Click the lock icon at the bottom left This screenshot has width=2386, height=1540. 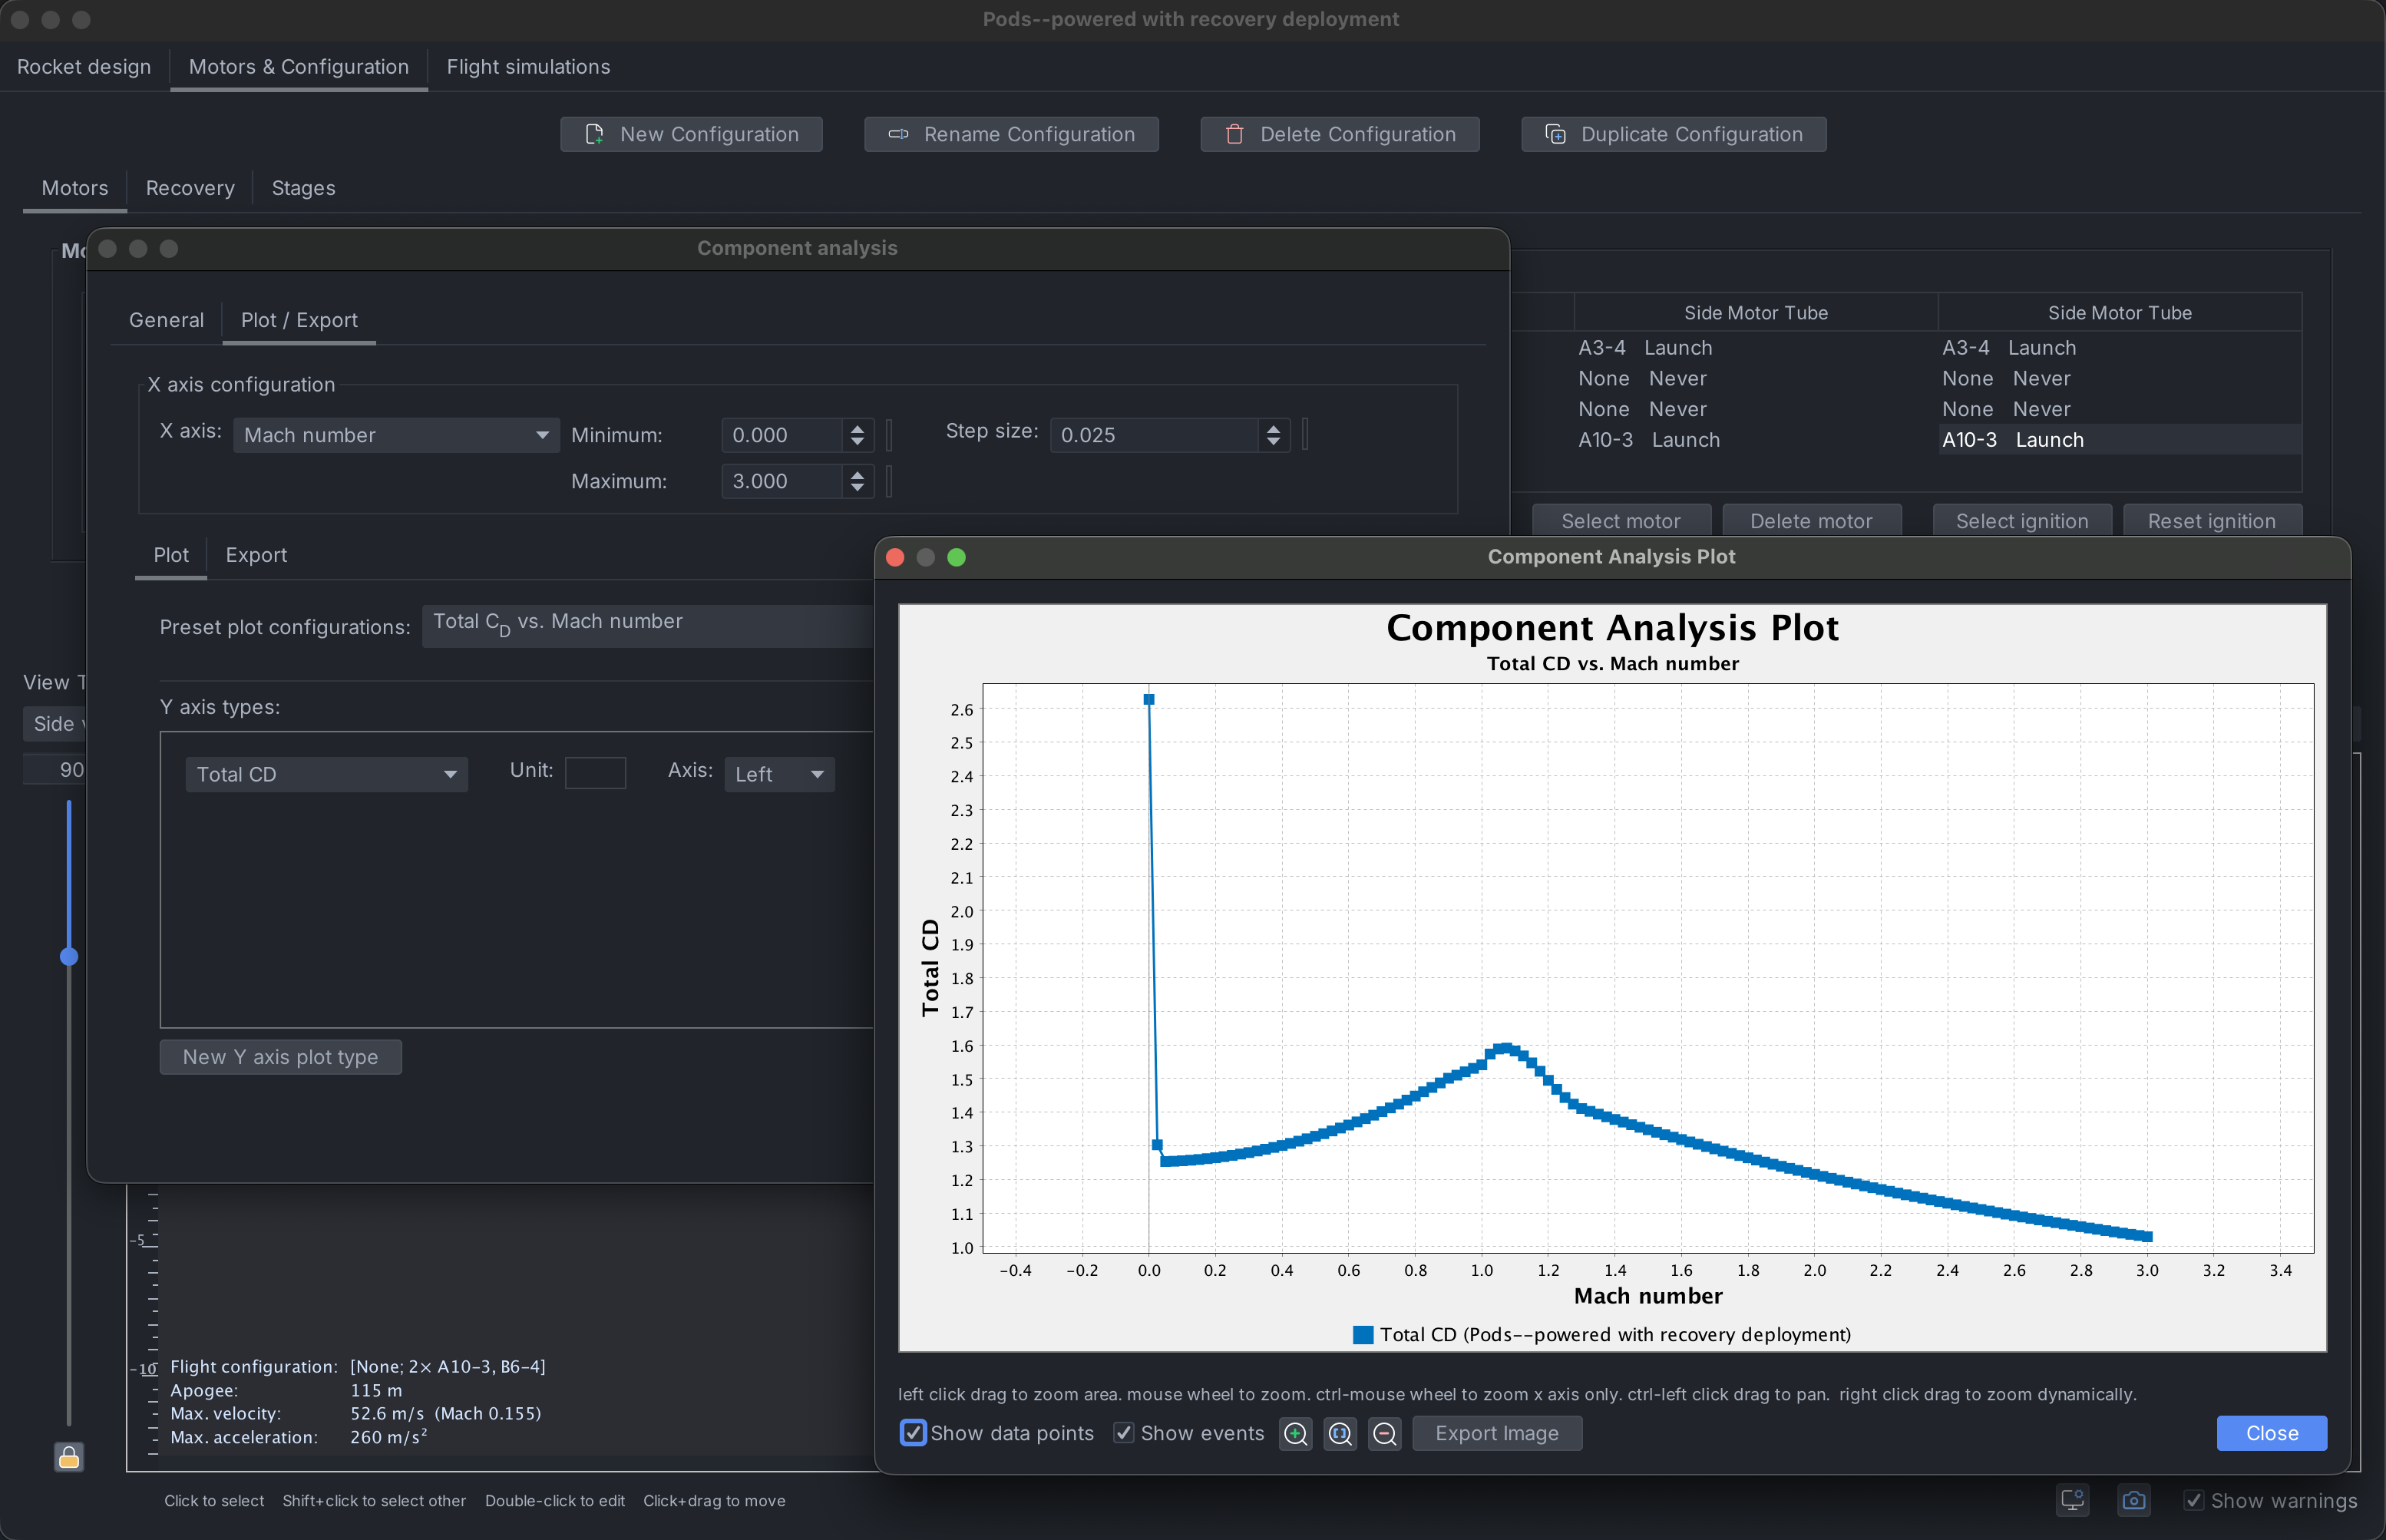click(68, 1457)
